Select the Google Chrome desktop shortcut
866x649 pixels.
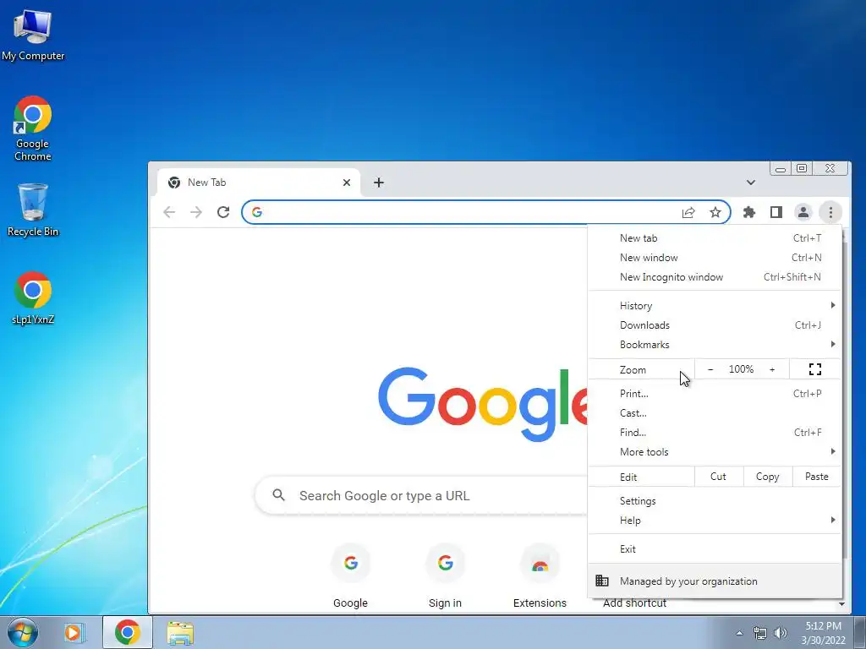tap(33, 128)
